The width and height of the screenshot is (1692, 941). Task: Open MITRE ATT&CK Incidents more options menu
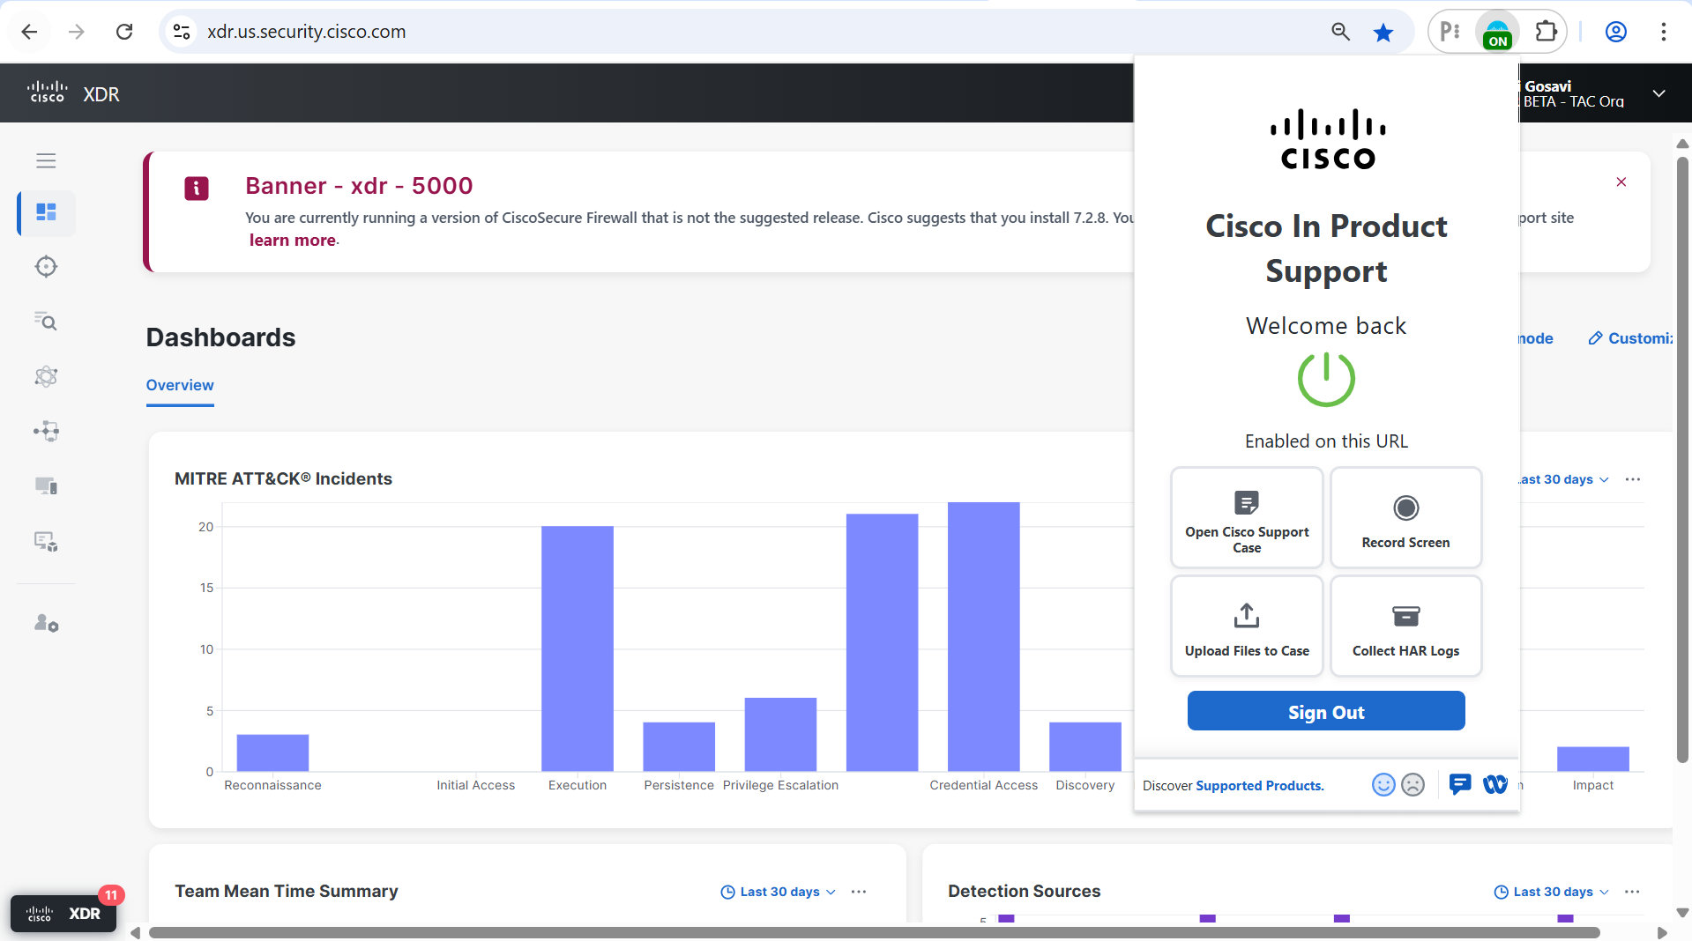point(1633,479)
